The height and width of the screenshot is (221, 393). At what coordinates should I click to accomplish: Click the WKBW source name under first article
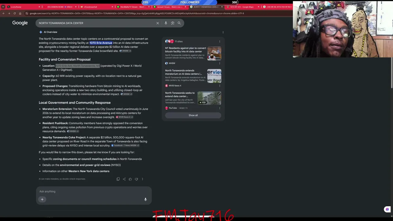pyautogui.click(x=172, y=64)
